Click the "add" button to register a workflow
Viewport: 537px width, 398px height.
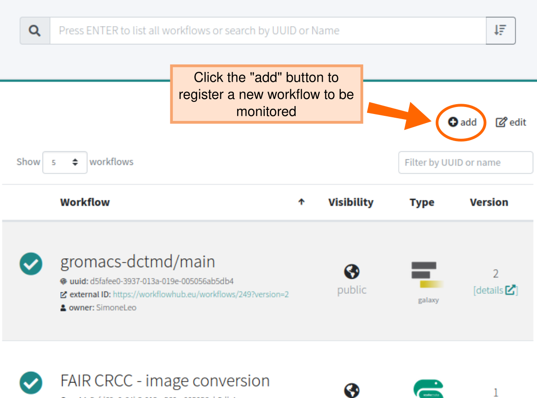pyautogui.click(x=462, y=122)
